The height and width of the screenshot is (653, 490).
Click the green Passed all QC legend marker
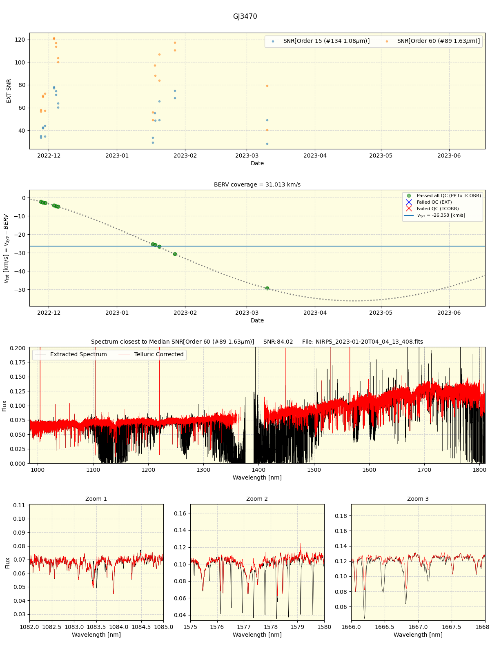[409, 196]
